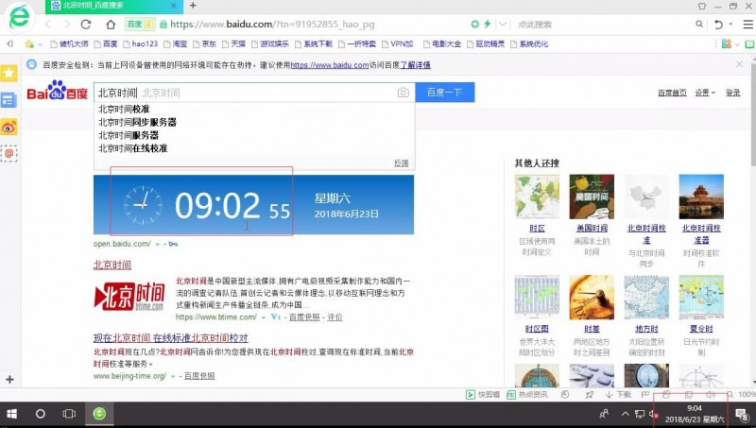Collapse the sidebar with left arrow icon
This screenshot has width=756, height=428.
coord(9,43)
